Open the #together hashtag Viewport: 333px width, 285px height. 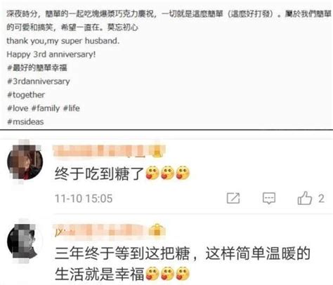[x=26, y=95]
